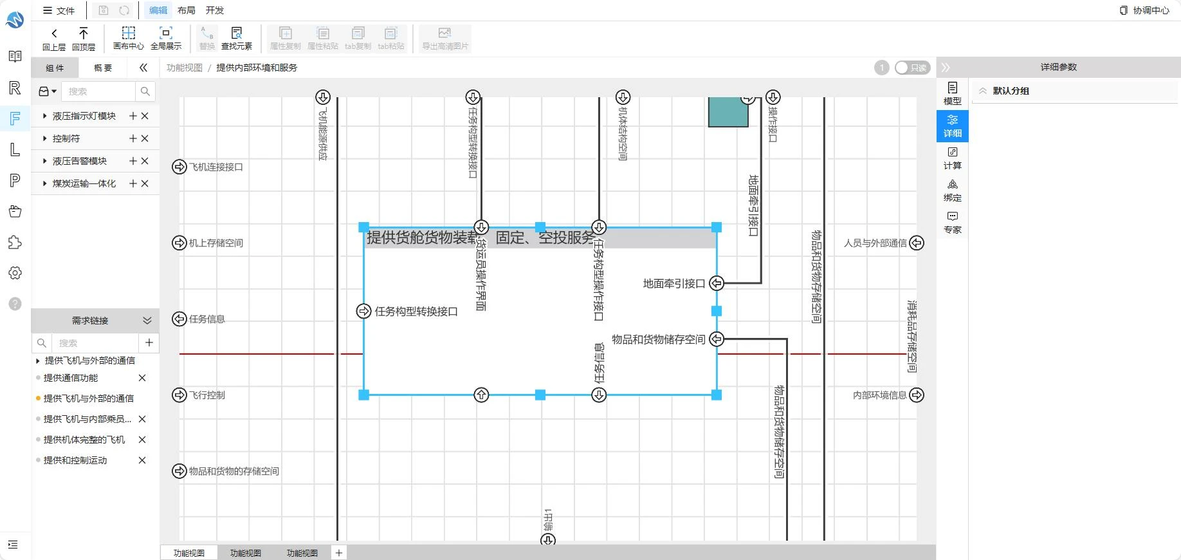
Task: Click the puzzle-piece plugin icon in the sidebar
Action: click(15, 242)
